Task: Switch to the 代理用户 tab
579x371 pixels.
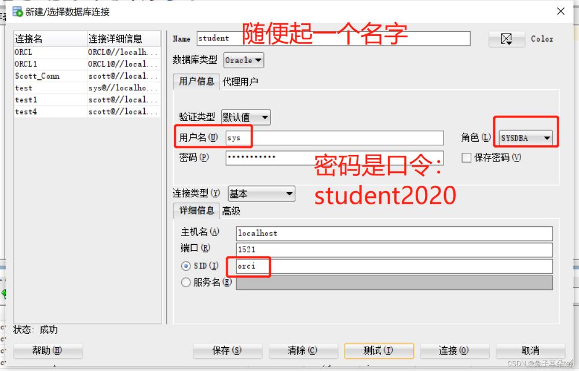Action: pyautogui.click(x=240, y=82)
